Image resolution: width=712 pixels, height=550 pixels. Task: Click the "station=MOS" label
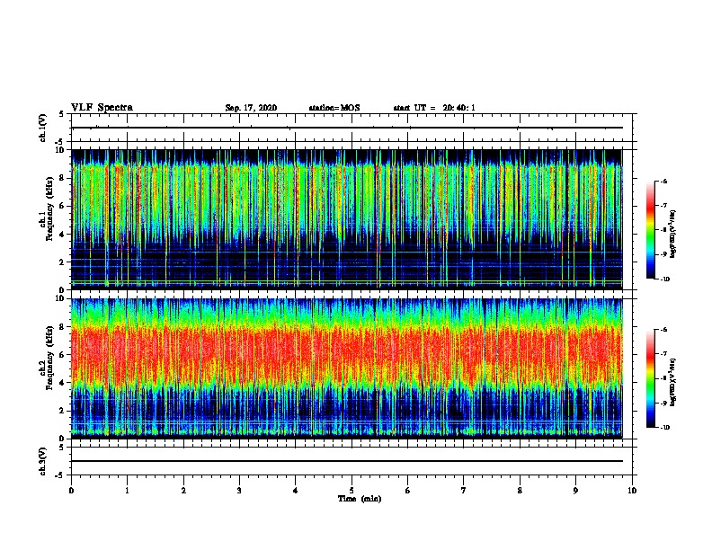tap(334, 108)
